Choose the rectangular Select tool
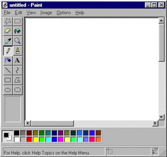 point(18,21)
